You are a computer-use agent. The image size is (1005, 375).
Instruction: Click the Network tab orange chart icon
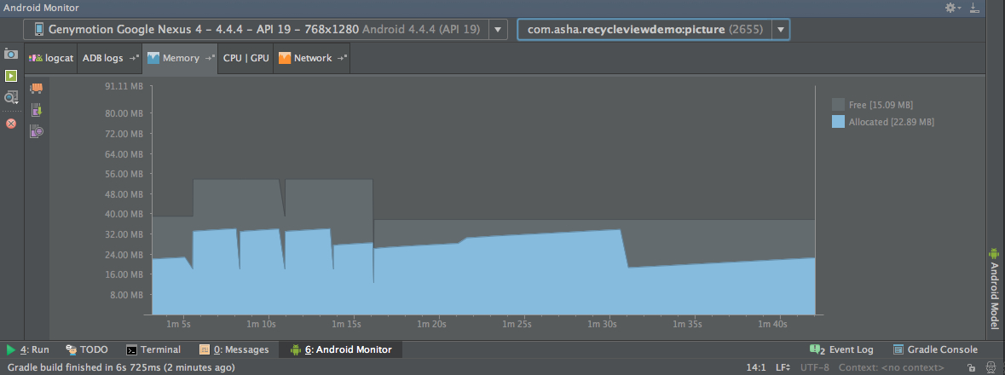pyautogui.click(x=284, y=58)
